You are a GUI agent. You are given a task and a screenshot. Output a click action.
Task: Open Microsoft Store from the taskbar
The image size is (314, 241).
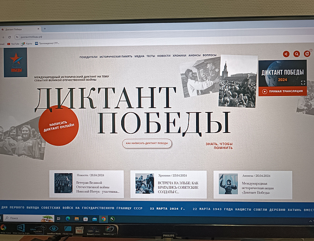[85, 219]
